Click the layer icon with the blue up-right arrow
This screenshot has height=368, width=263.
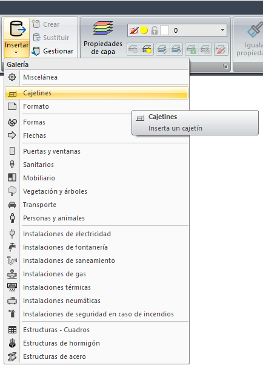tap(176, 49)
